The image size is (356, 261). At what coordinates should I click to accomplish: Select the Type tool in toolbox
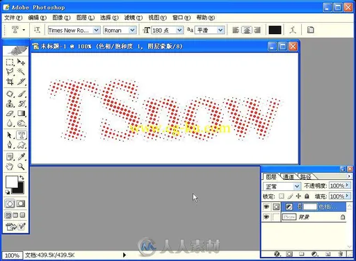click(22, 135)
